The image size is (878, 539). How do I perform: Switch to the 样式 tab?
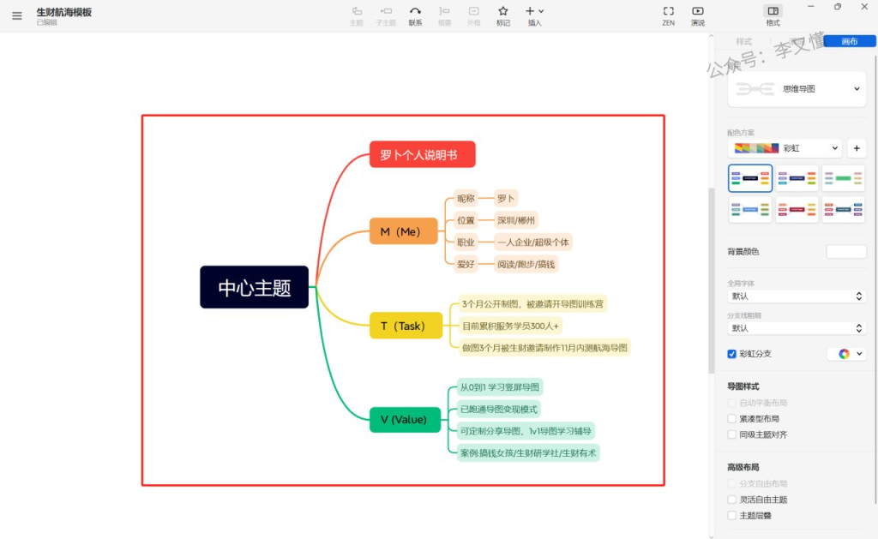pos(743,41)
